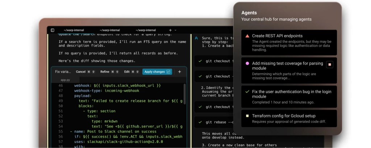Click line 50 'blocks:' in diff
This screenshot has height=148, width=371.
click(86, 106)
